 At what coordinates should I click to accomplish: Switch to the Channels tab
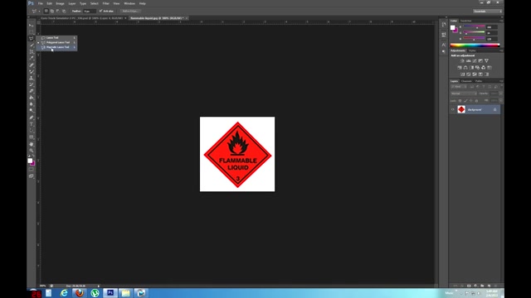(x=466, y=81)
